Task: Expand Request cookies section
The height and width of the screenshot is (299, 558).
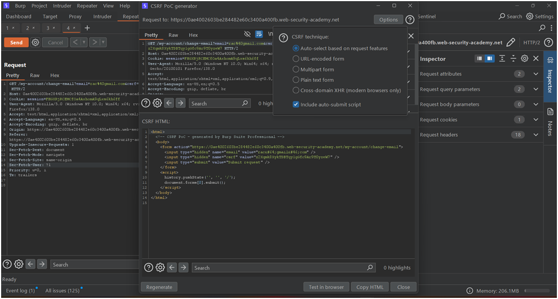Action: pos(535,120)
